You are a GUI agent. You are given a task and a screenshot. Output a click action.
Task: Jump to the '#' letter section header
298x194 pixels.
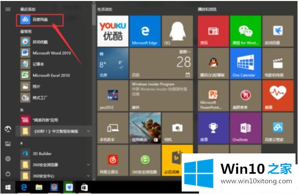pos(22,143)
